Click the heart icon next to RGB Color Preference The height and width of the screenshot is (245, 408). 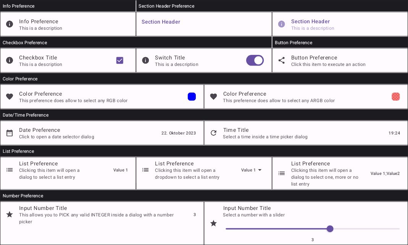click(x=10, y=97)
